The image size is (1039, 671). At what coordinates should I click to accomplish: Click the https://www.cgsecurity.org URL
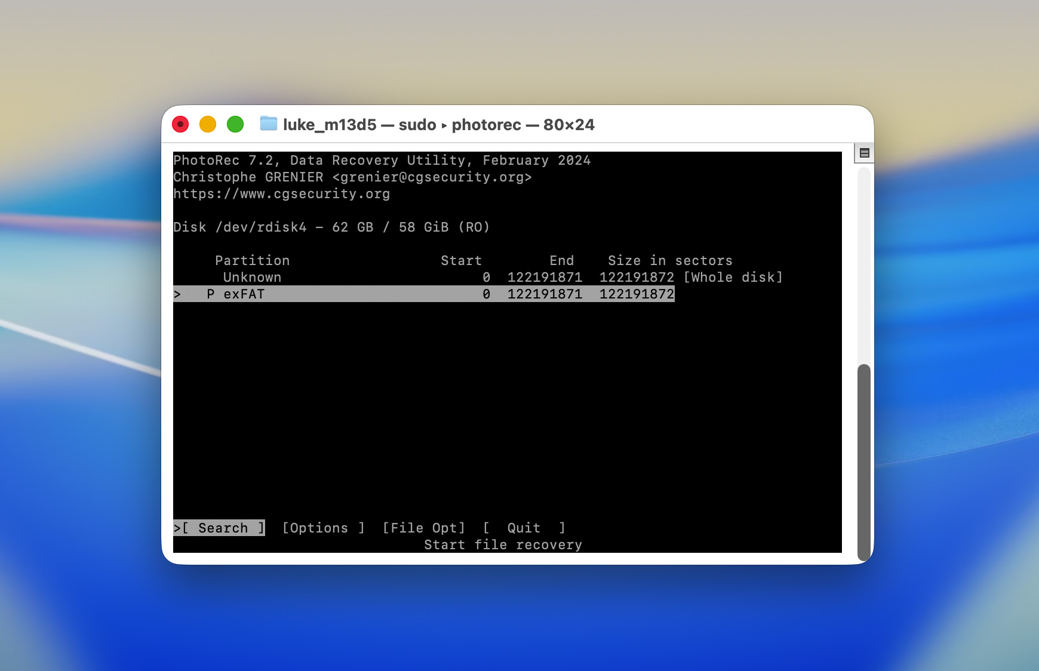[282, 193]
